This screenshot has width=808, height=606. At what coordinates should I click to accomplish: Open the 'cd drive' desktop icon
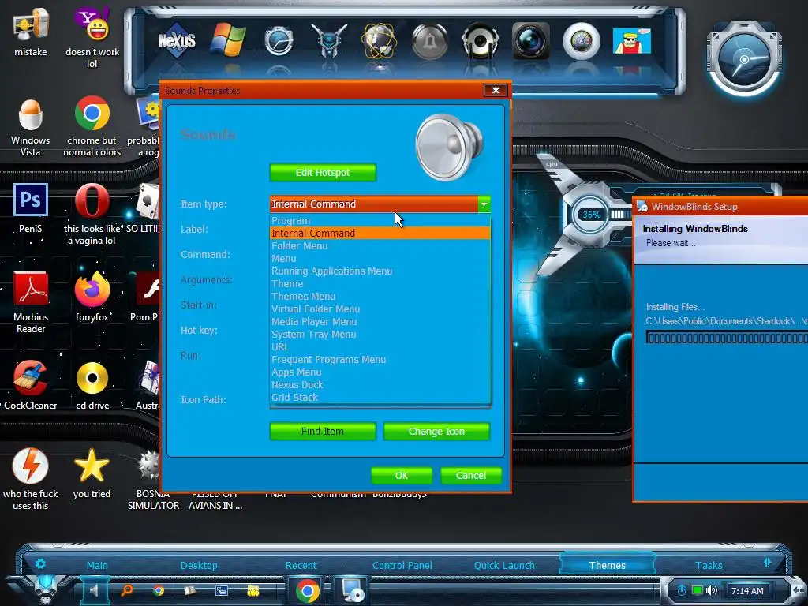[92, 385]
